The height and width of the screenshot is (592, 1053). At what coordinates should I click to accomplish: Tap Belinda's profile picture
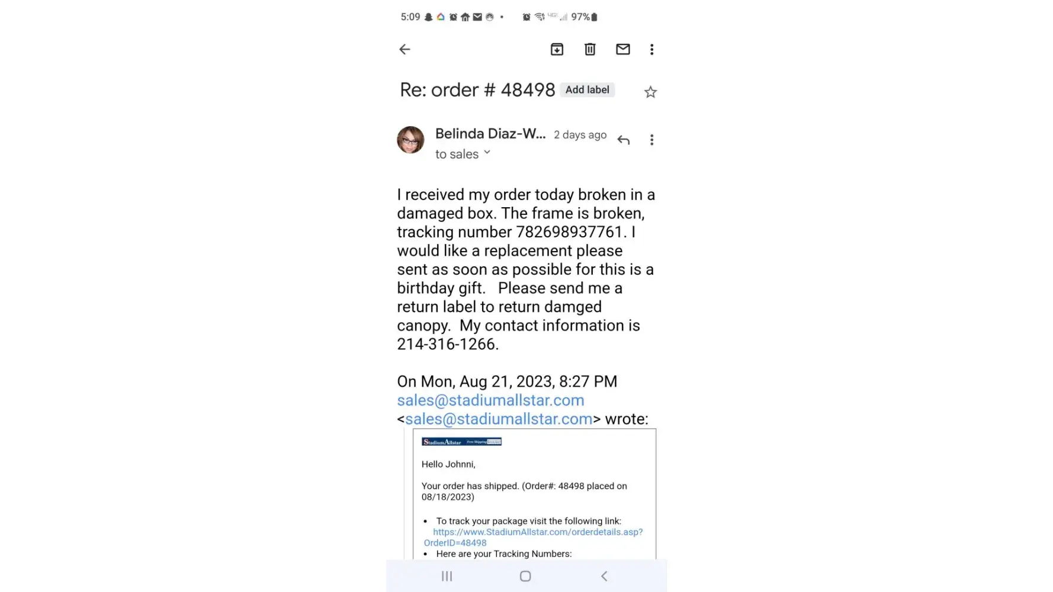coord(410,140)
